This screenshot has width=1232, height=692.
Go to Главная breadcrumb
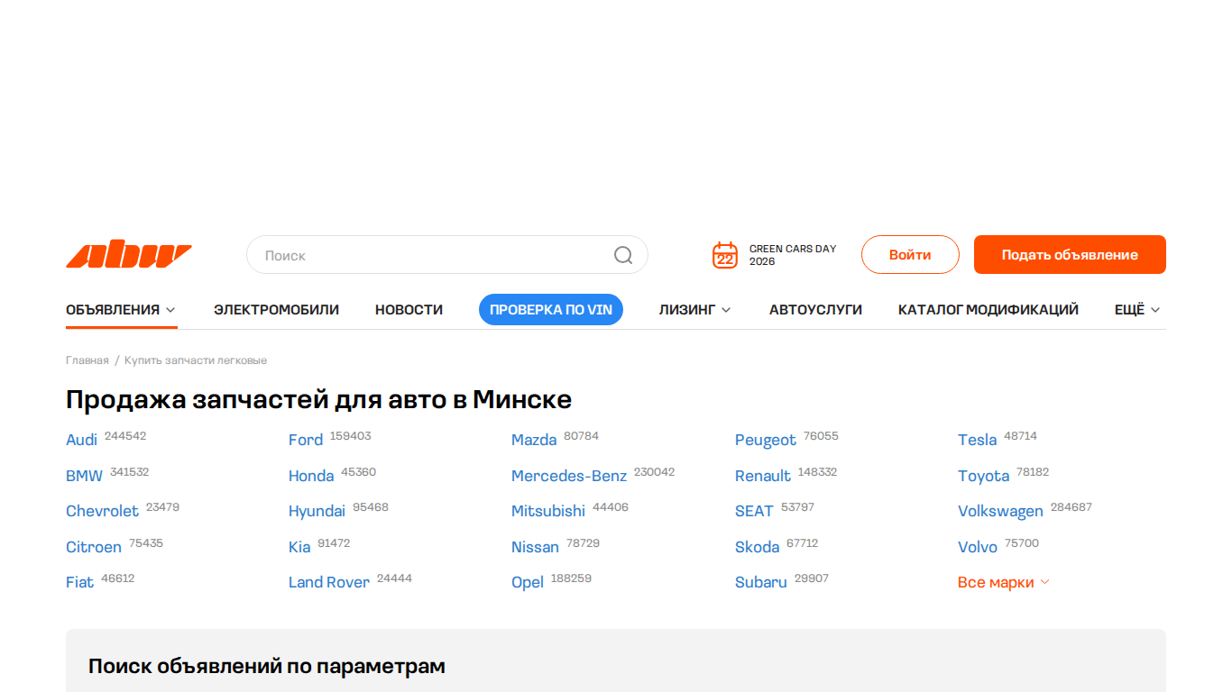click(87, 360)
